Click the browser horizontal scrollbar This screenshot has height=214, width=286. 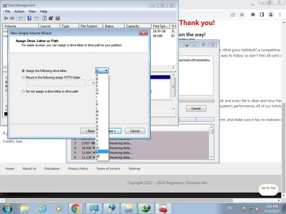(x=119, y=201)
